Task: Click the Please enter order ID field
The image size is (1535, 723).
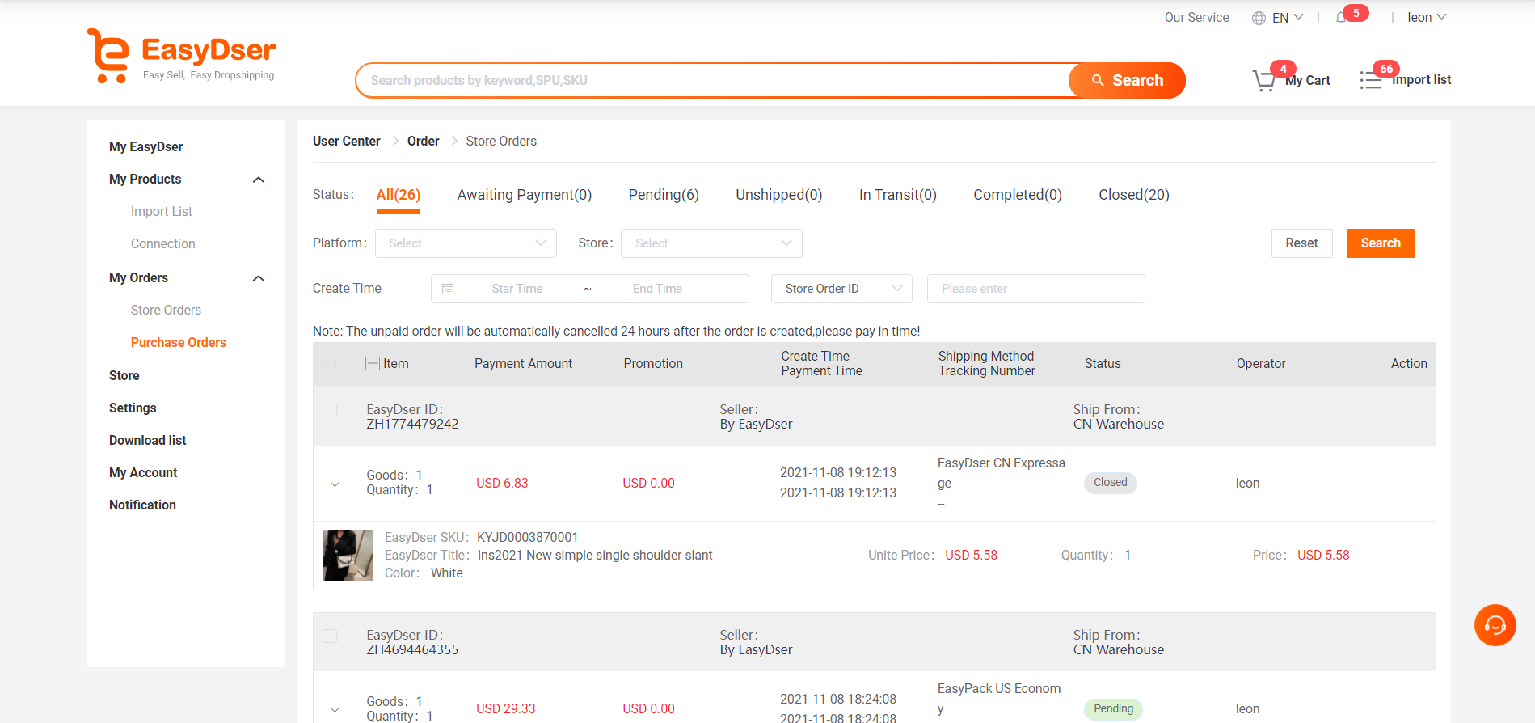Action: (1036, 289)
